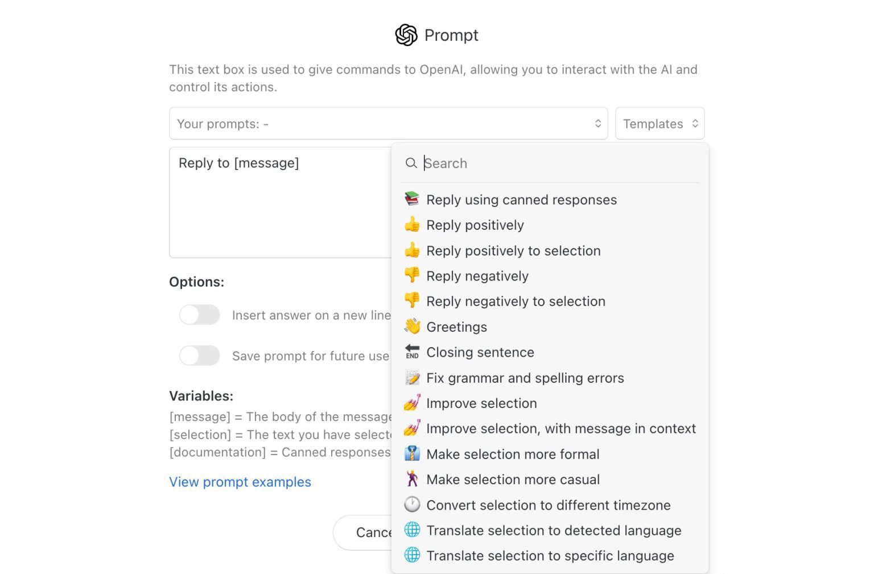Screen dimensions: 874x574
Task: Click the thumbs down icon beside Reply negatively
Action: (413, 275)
